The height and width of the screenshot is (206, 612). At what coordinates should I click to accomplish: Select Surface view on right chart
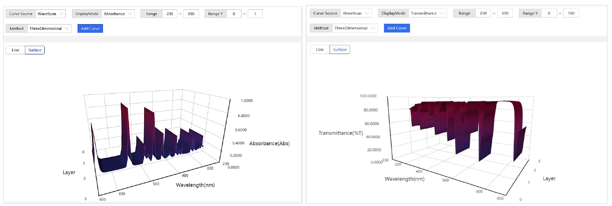(340, 49)
